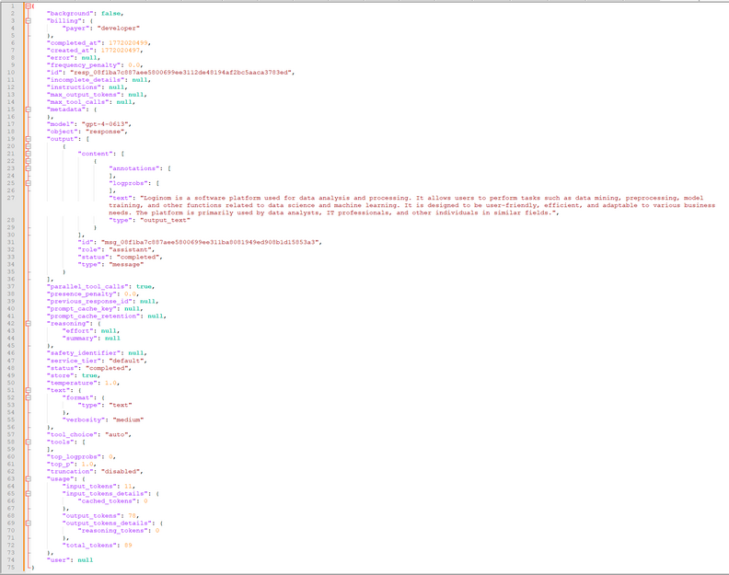Fold the "content" array on line 21
This screenshot has width=729, height=575.
pos(28,154)
